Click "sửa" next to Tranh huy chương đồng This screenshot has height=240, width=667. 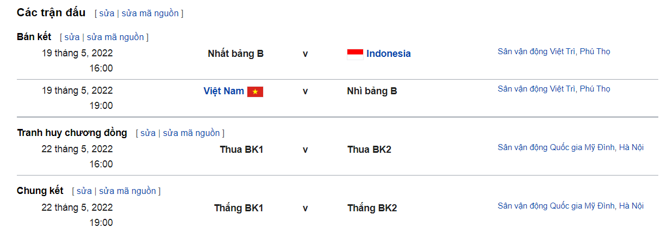[148, 133]
